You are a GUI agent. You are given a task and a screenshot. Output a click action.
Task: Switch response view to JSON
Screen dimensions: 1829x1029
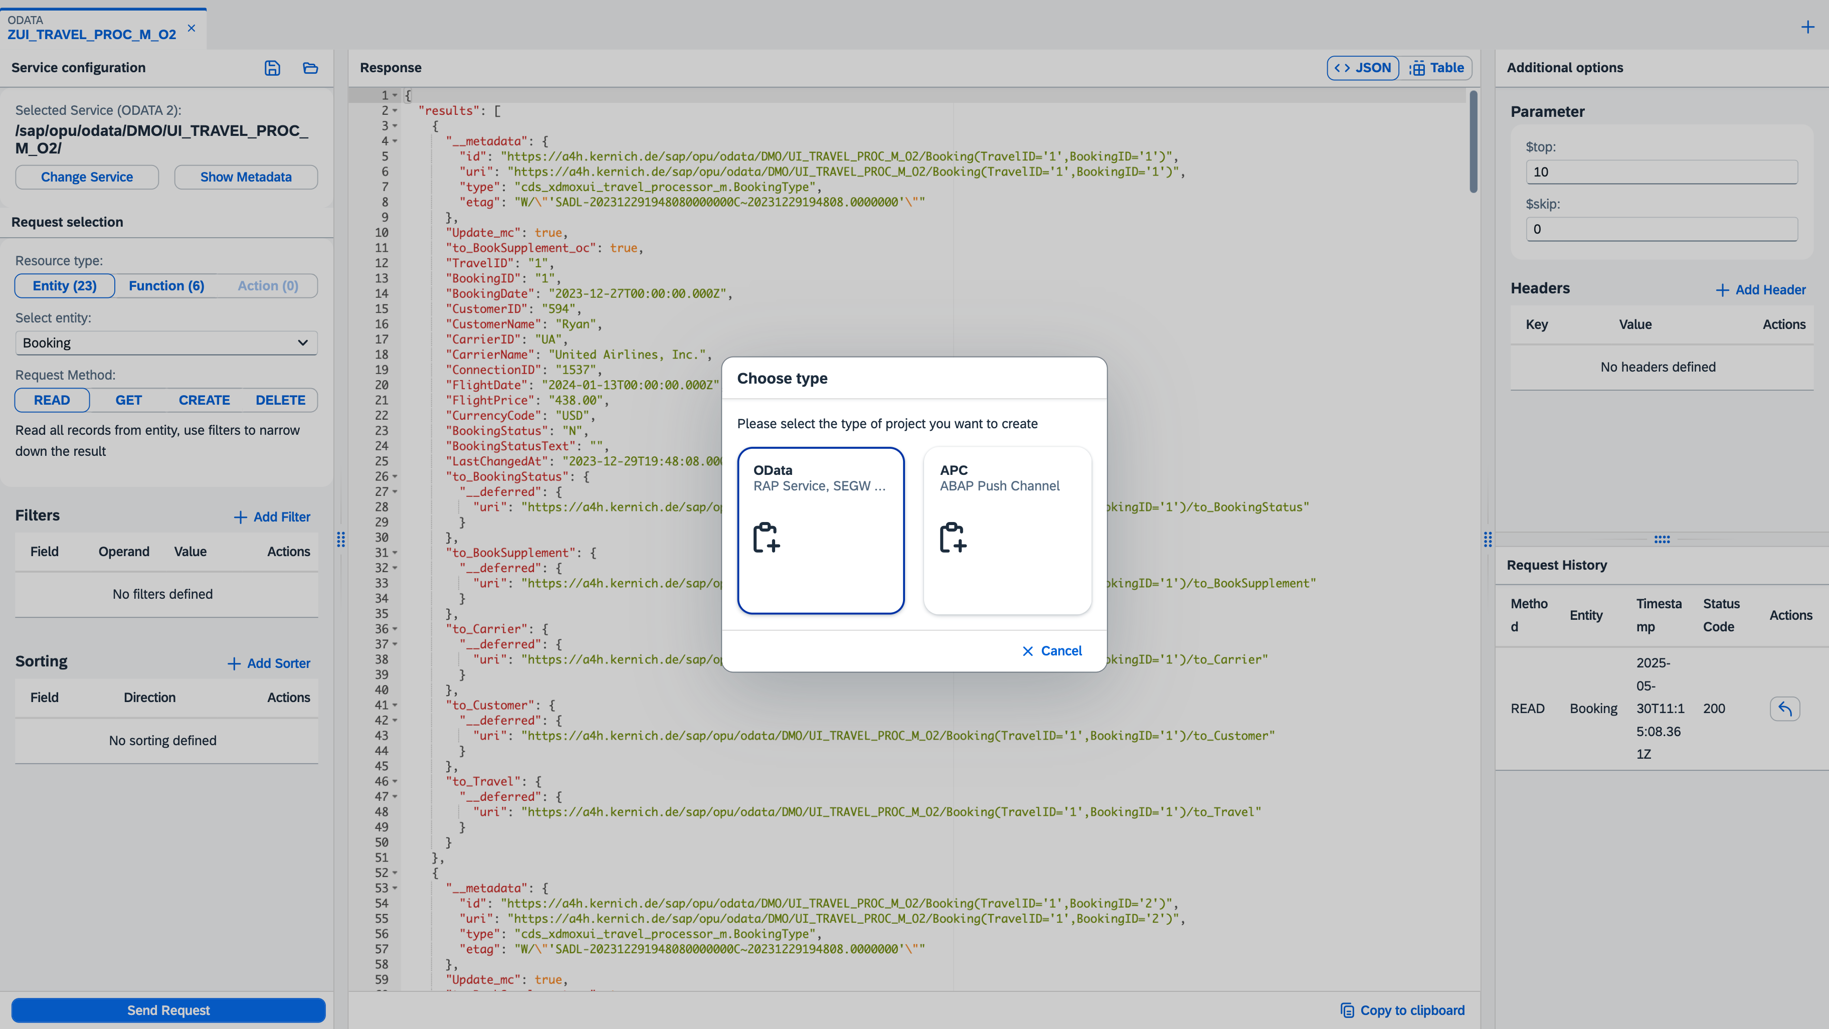(1363, 68)
